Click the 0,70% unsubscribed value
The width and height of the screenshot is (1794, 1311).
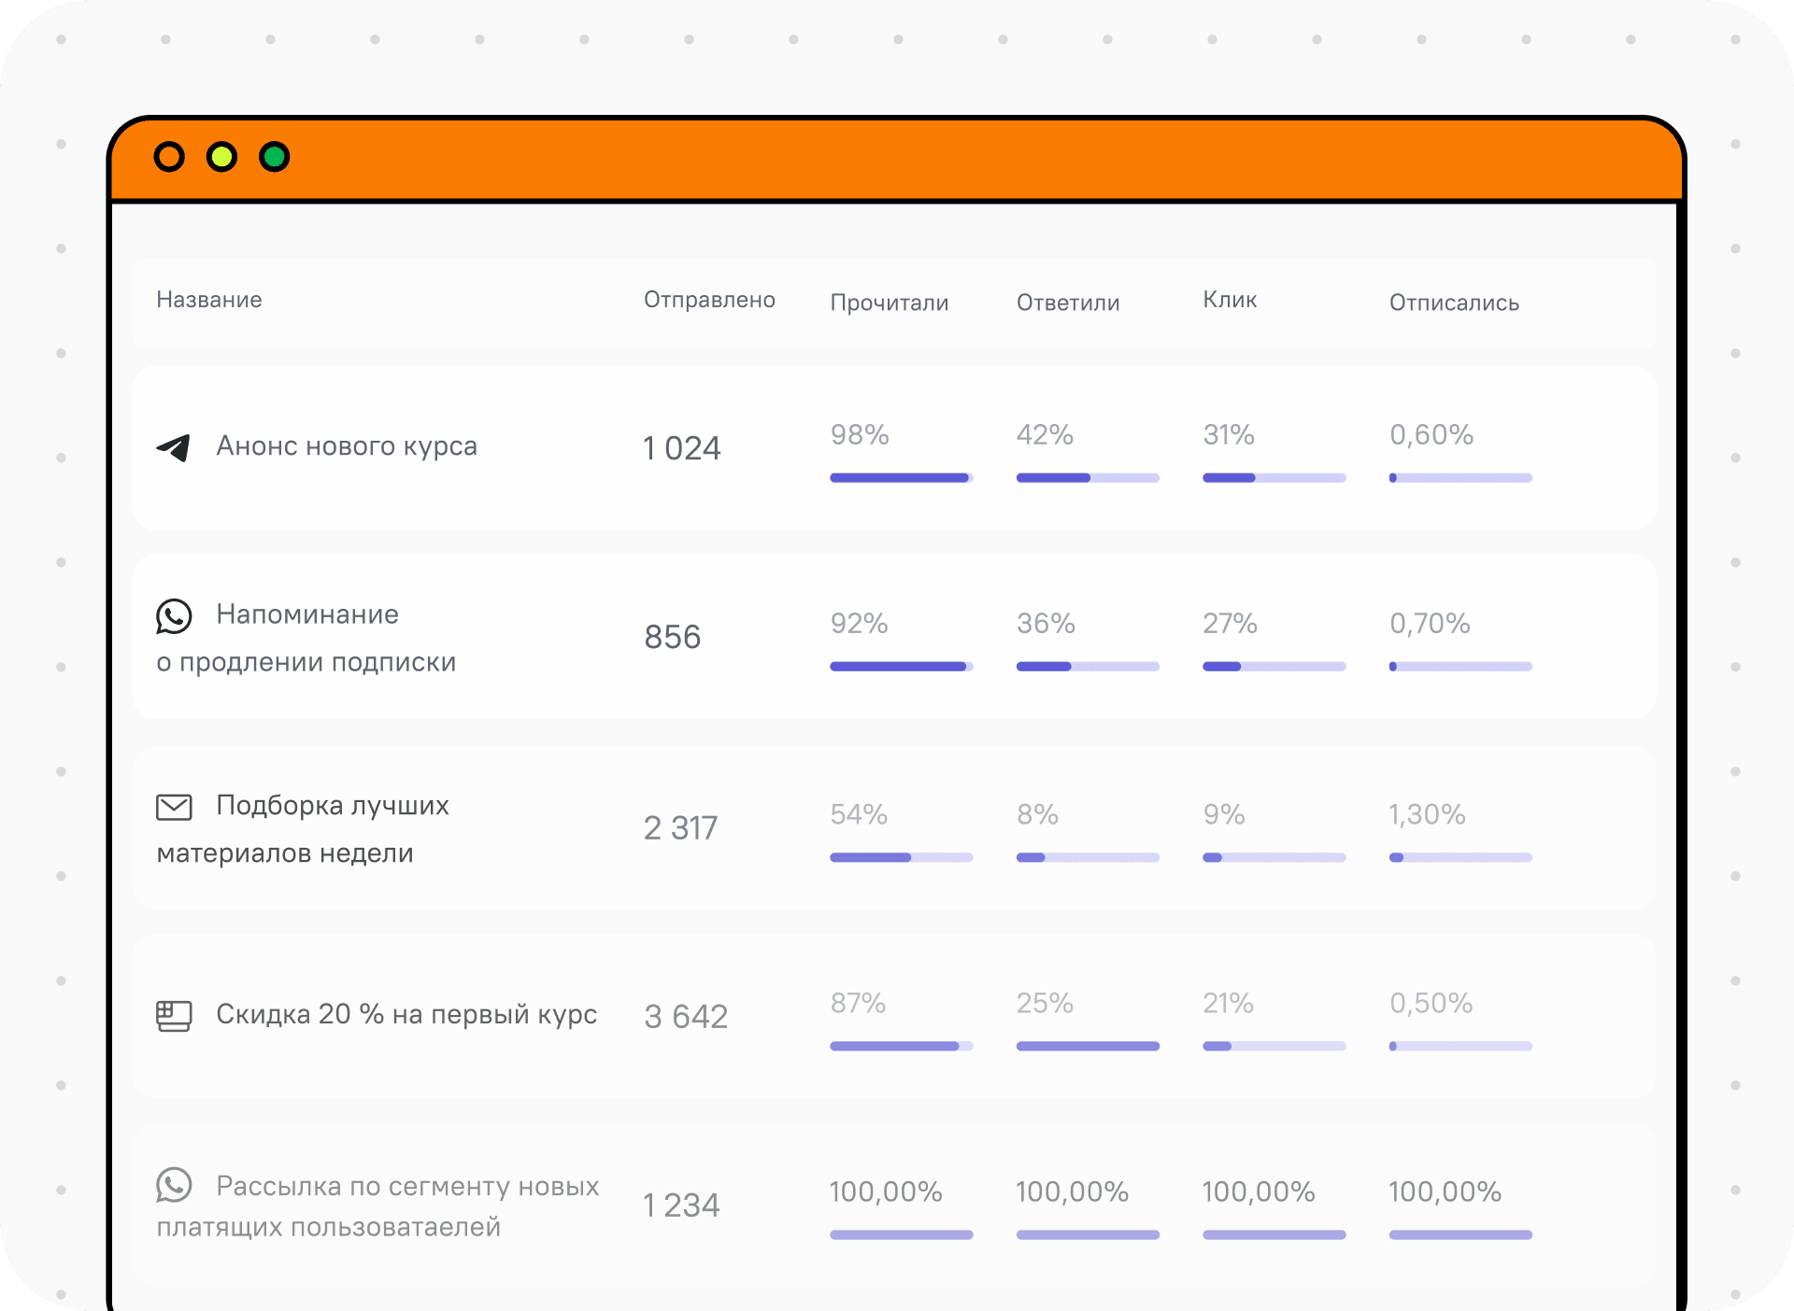(1430, 624)
